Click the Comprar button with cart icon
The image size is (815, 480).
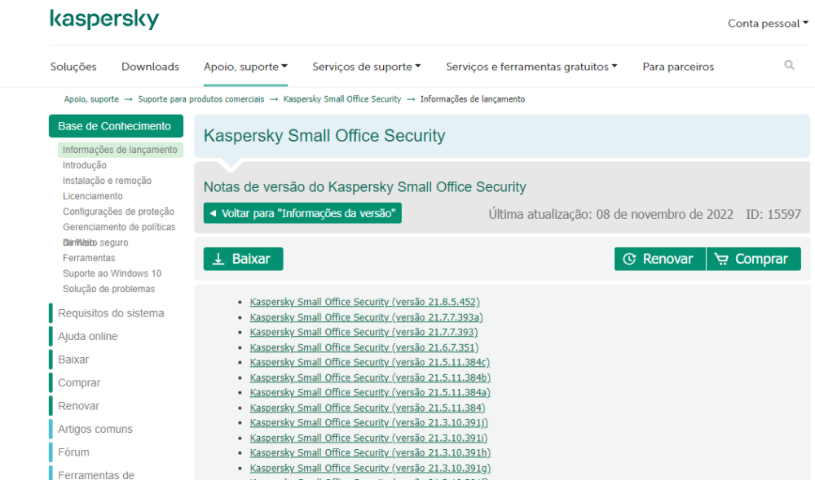753,259
